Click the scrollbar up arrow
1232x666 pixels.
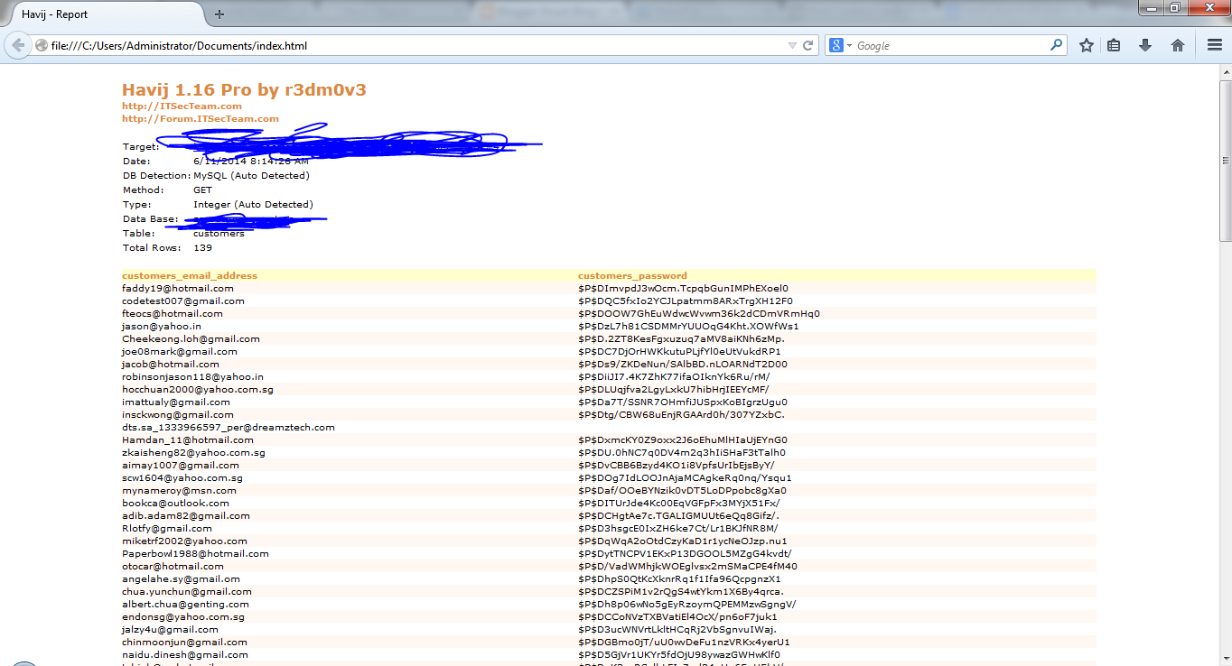coord(1225,71)
